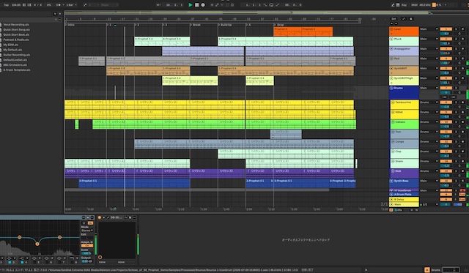This screenshot has width=469, height=273.
Task: Toggle the Lead track activator button
Action: (x=446, y=29)
